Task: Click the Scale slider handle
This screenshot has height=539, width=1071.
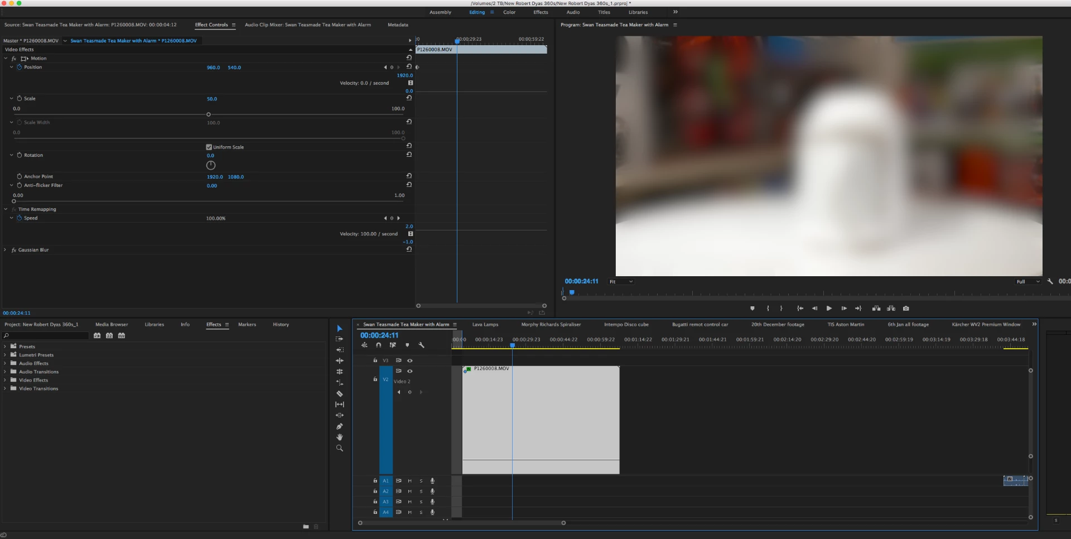Action: pos(209,114)
